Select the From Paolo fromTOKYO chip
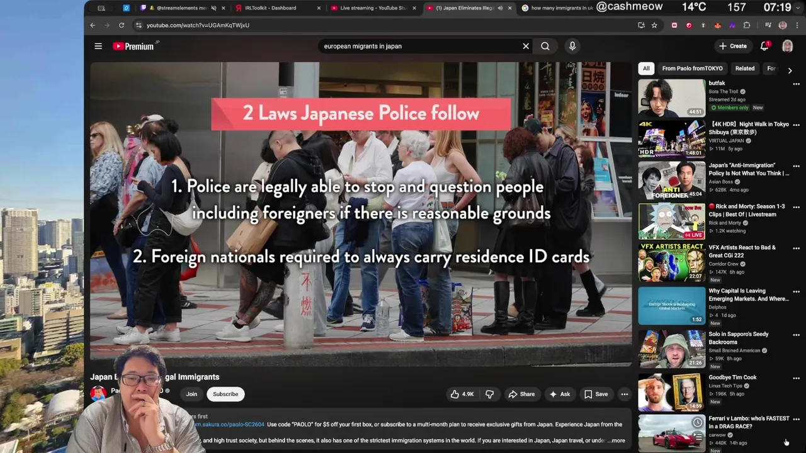Screen dimensions: 806x453 [x=692, y=69]
